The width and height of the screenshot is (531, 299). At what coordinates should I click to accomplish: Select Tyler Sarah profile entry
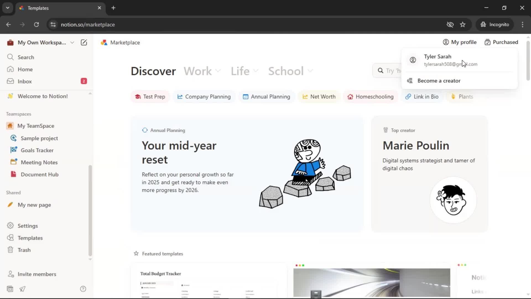(459, 60)
